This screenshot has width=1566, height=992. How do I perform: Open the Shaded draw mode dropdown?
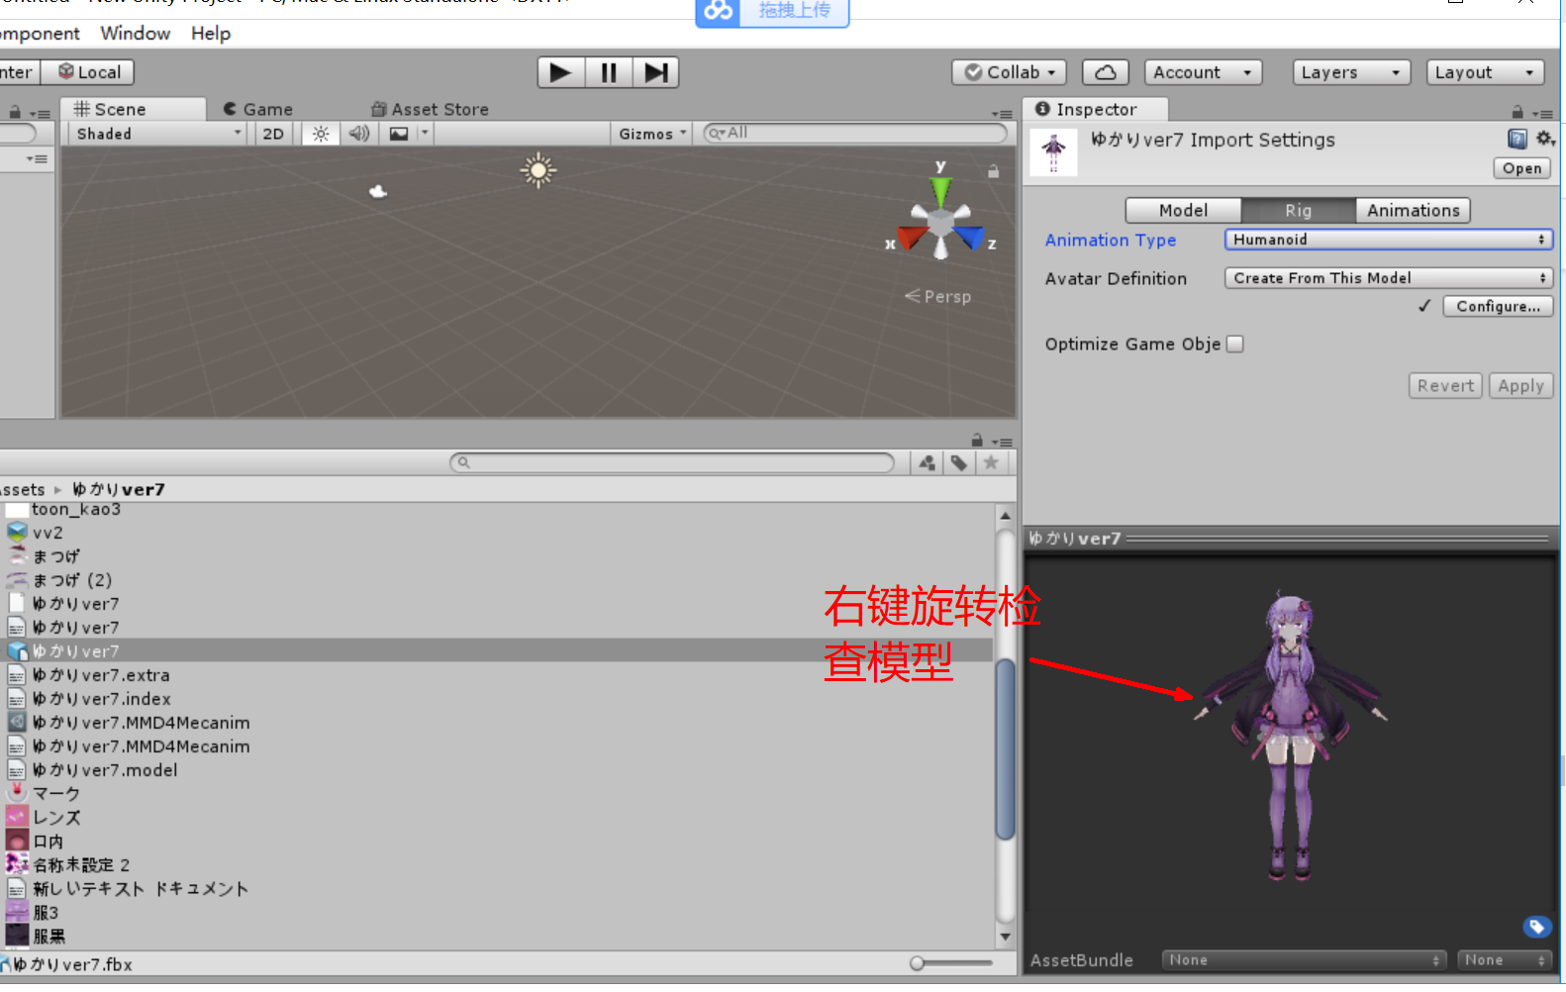[157, 134]
